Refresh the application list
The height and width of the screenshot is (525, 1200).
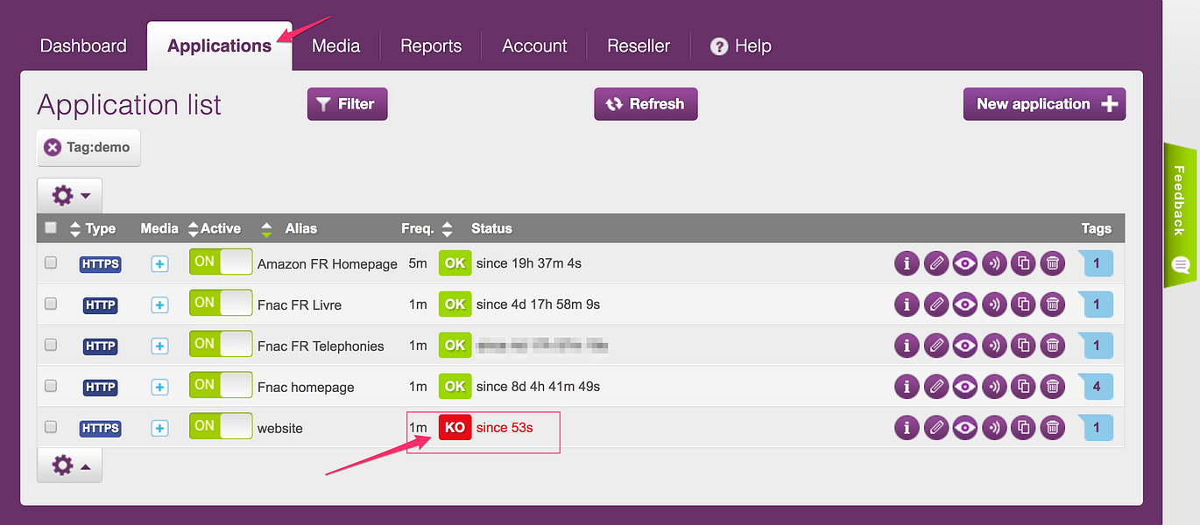click(646, 103)
